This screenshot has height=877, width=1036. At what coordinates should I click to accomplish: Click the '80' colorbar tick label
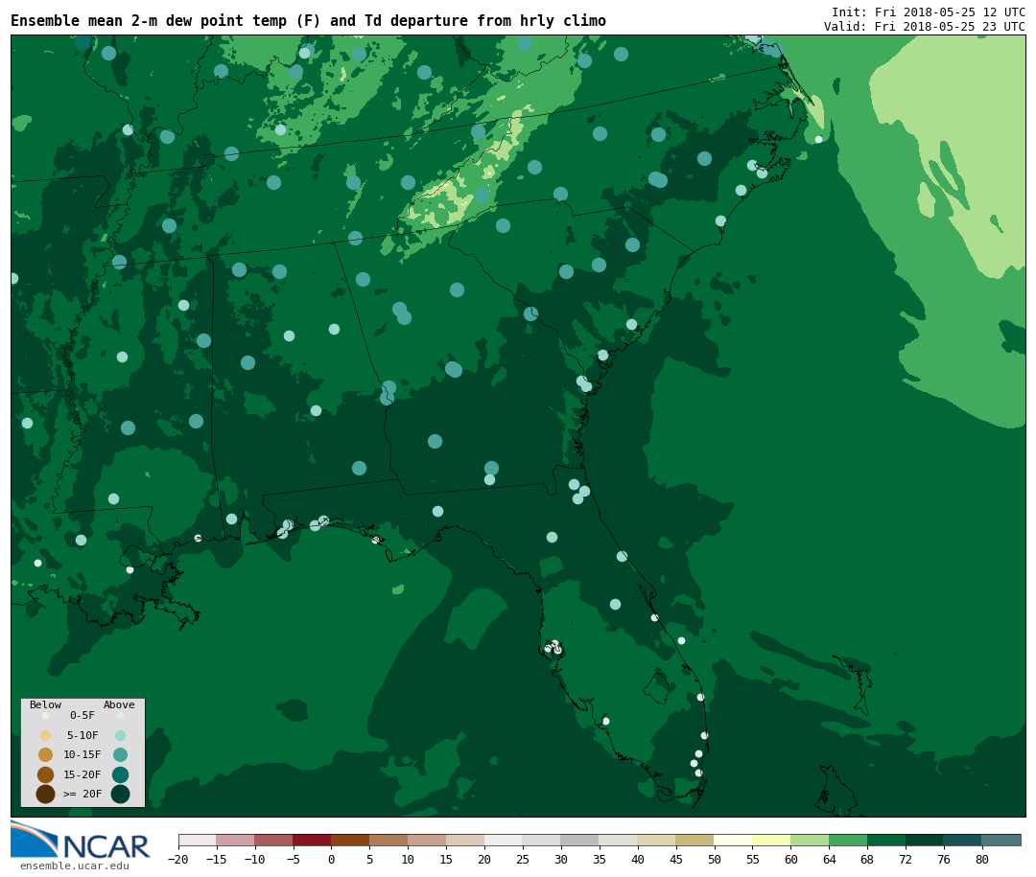click(982, 859)
